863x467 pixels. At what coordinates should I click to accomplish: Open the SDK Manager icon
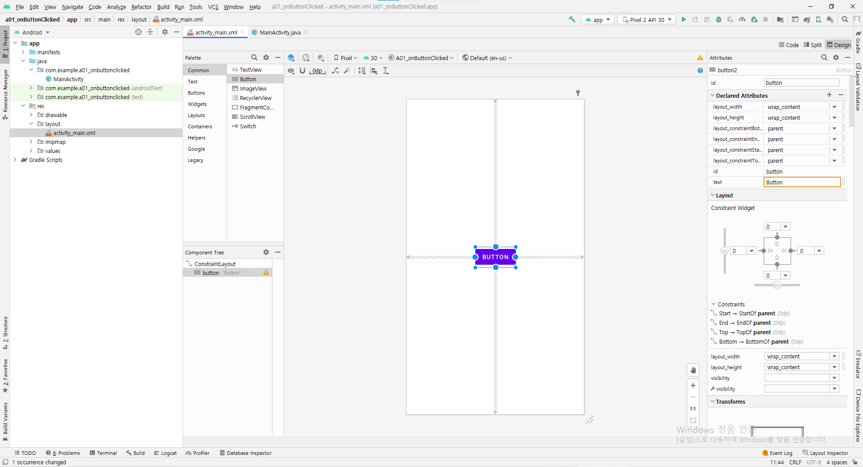point(830,19)
